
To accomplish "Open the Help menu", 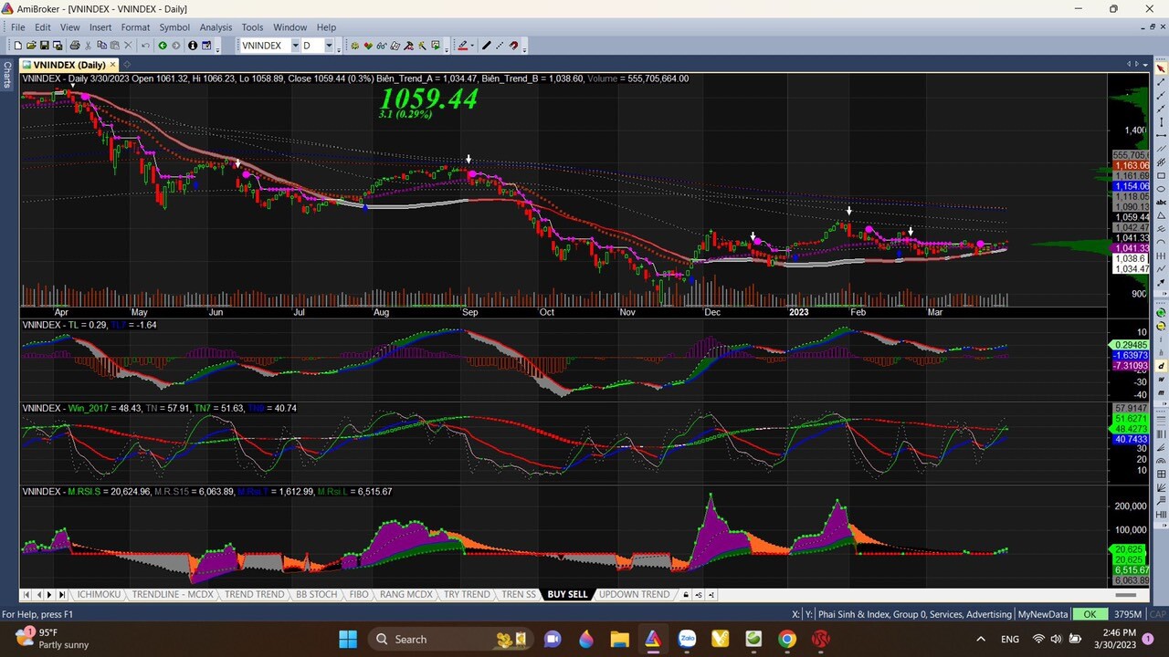I will [326, 27].
